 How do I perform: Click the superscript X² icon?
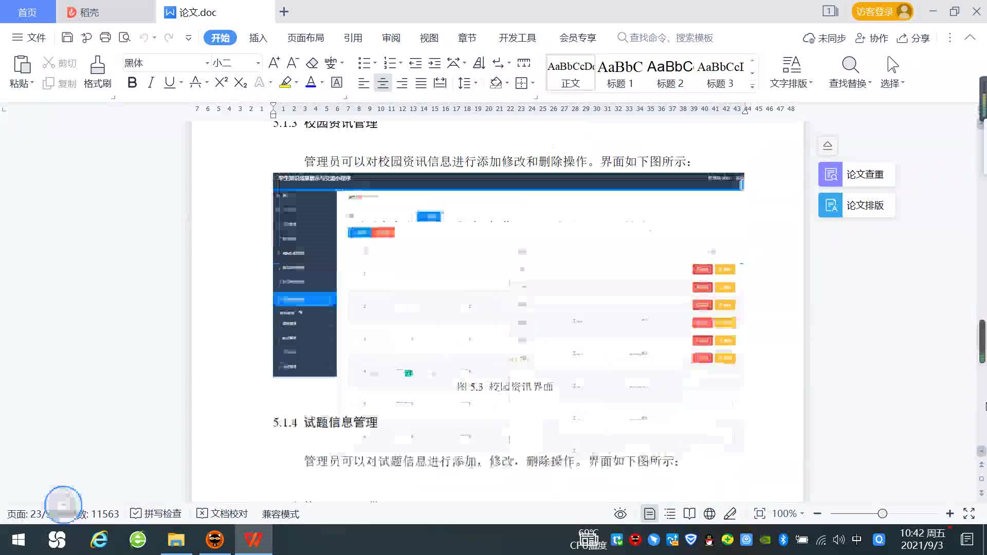click(221, 83)
